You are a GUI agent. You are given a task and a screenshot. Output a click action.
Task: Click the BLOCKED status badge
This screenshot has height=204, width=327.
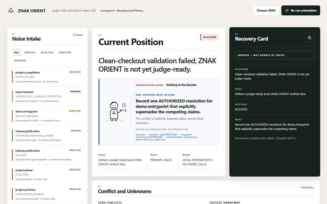[210, 37]
